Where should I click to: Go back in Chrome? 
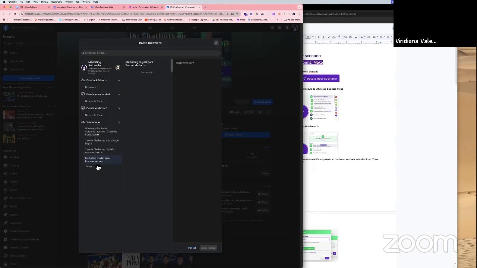[4, 14]
